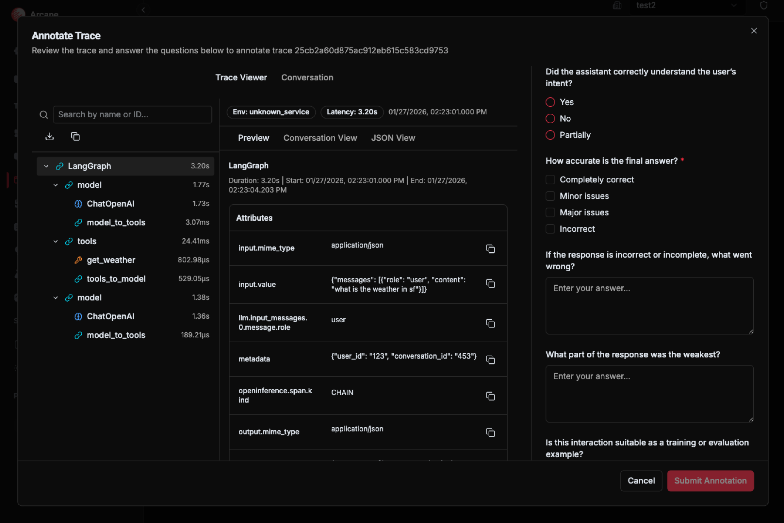Collapse the first model span

(x=56, y=185)
